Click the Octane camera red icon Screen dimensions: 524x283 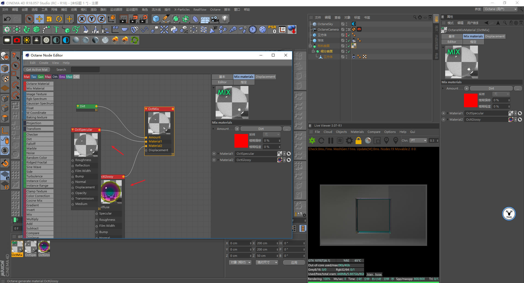pos(17,40)
